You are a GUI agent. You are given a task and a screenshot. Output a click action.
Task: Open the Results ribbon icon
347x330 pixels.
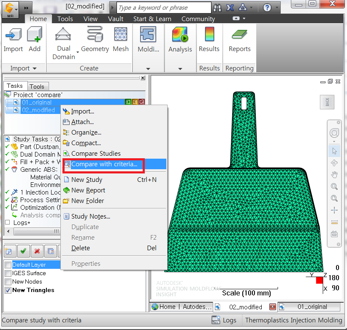pyautogui.click(x=209, y=34)
